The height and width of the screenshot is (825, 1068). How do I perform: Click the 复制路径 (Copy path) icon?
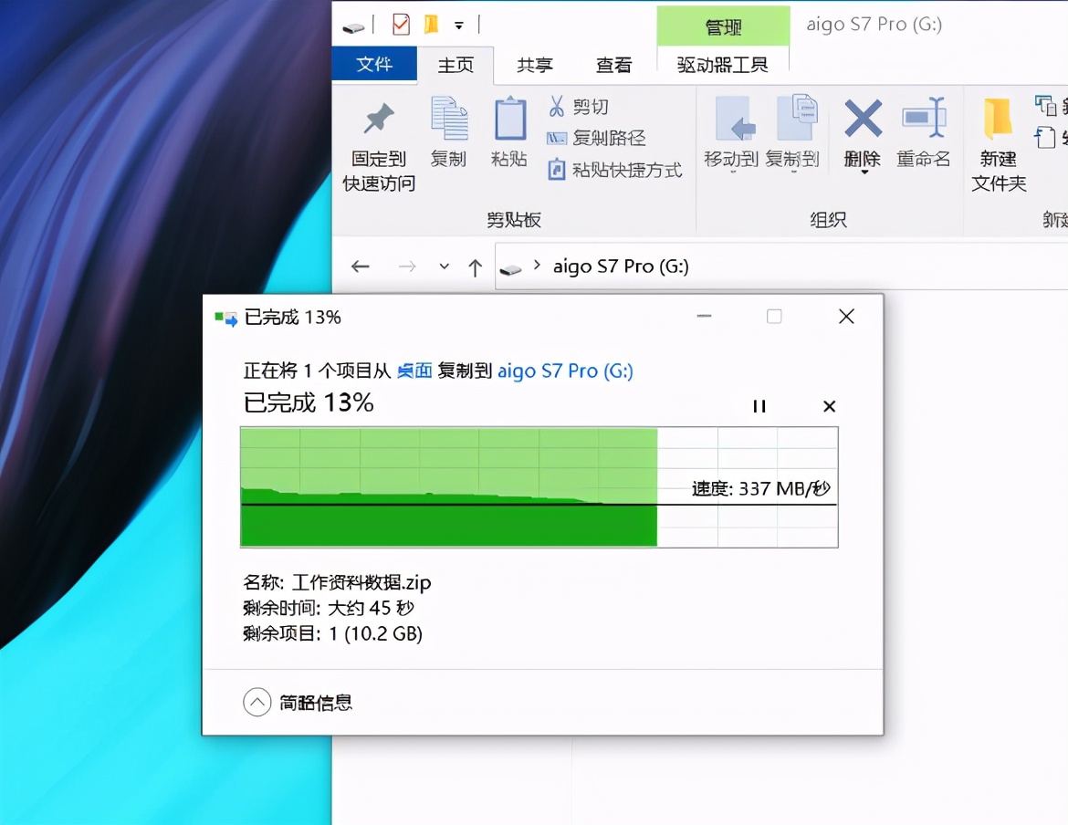pos(556,137)
